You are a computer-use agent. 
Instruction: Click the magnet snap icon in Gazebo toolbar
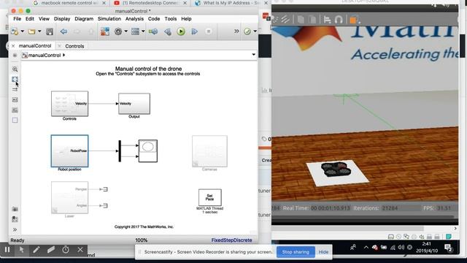tap(339, 20)
